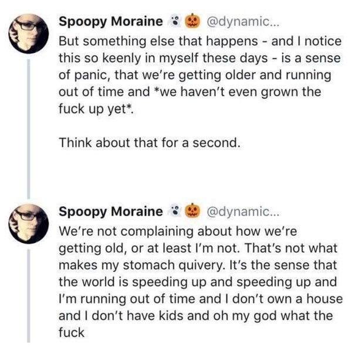Open Spoopy Moraine's name on first tweet

tap(111, 22)
